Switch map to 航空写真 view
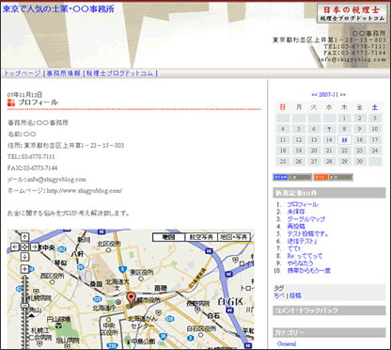The height and width of the screenshot is (350, 391). [201, 237]
